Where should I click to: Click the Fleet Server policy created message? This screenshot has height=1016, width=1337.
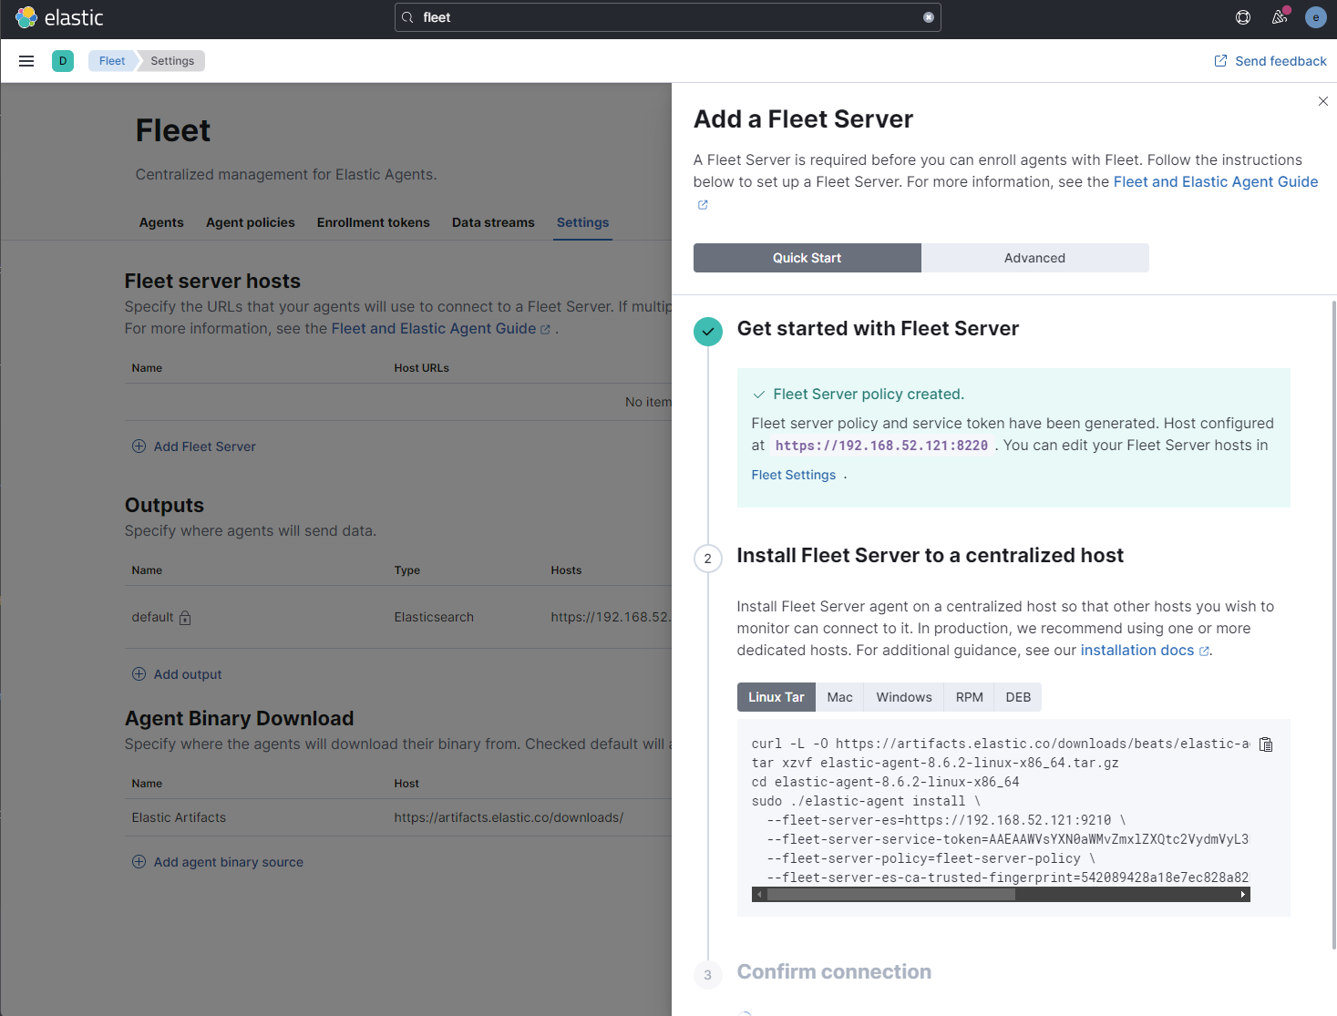tap(869, 395)
